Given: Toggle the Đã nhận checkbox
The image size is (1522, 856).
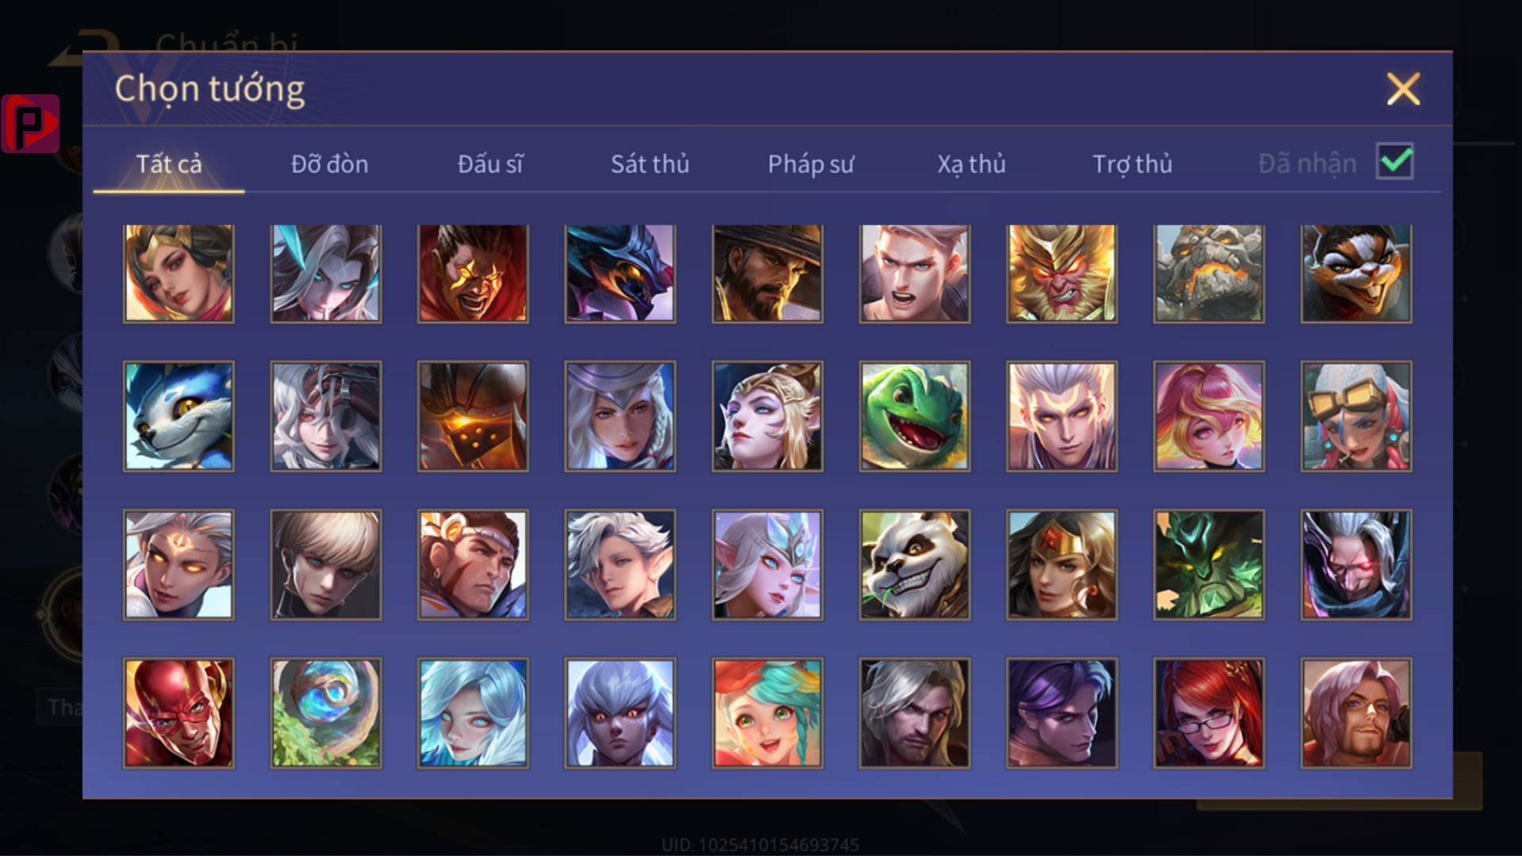Looking at the screenshot, I should 1394,162.
